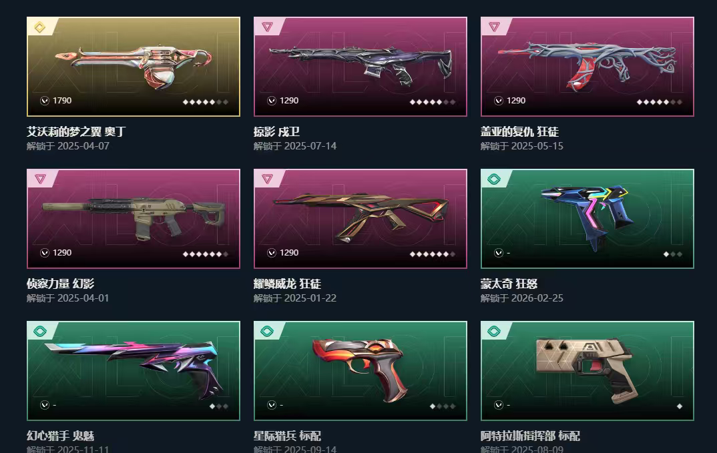Select the 盖亚的复仇 狂徒 skin thumbnail
This screenshot has height=453, width=717.
click(x=587, y=67)
